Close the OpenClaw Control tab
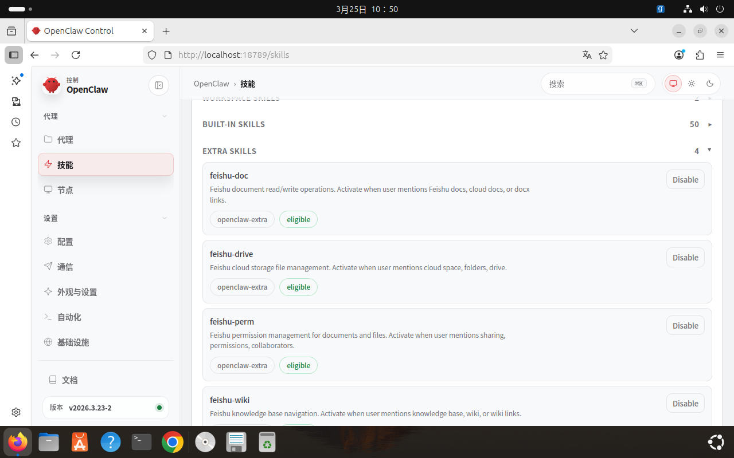The width and height of the screenshot is (734, 458). (x=145, y=31)
